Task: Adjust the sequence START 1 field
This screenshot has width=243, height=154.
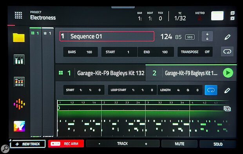Action: coord(119,52)
